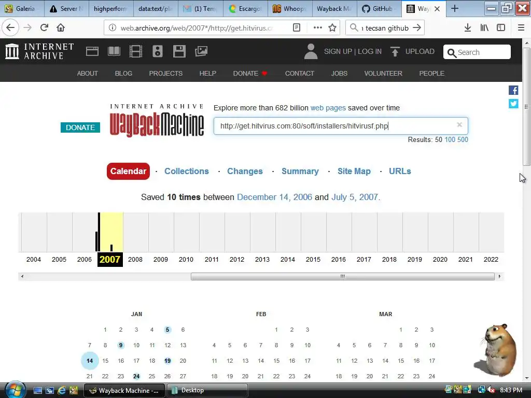
Task: Open the January 14 snapshot
Action: pos(90,361)
